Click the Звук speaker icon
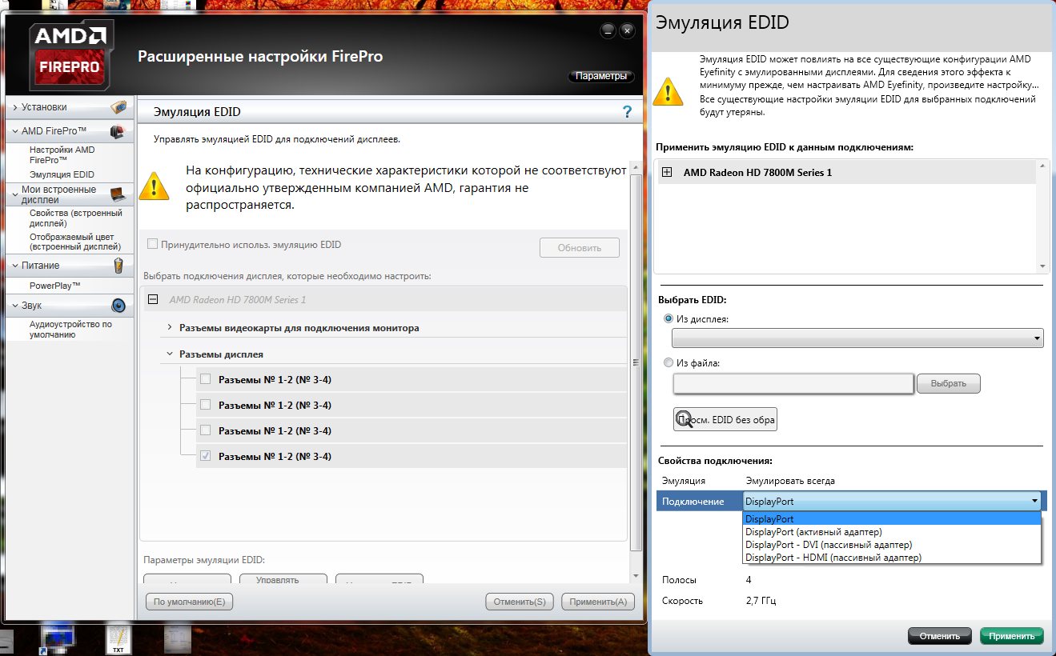1056x656 pixels. [118, 306]
